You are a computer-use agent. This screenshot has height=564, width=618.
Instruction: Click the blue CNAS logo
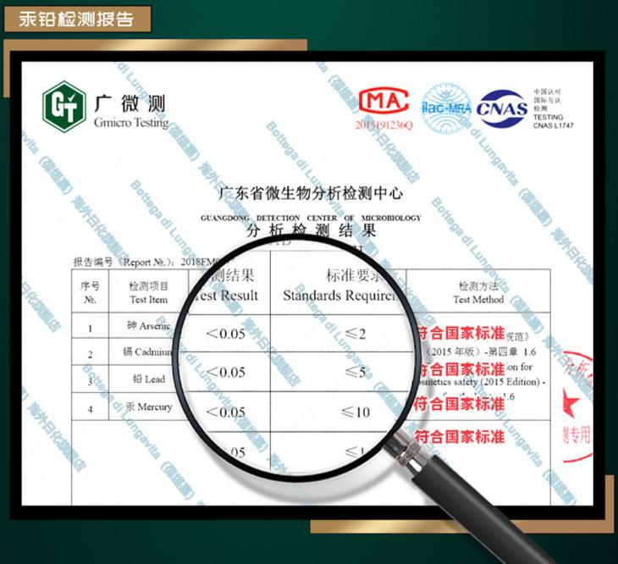coord(502,108)
